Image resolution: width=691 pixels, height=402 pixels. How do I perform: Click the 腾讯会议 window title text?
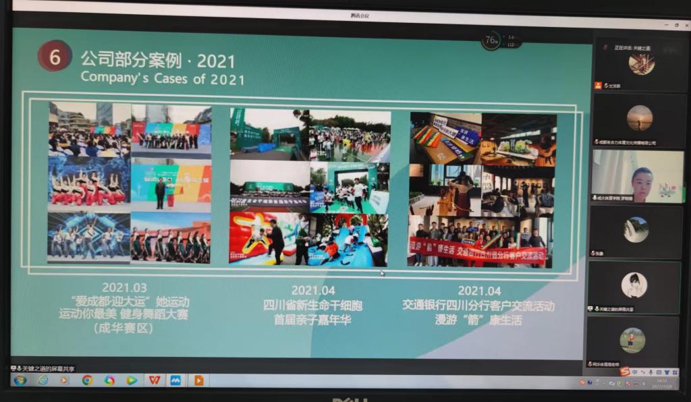click(360, 16)
